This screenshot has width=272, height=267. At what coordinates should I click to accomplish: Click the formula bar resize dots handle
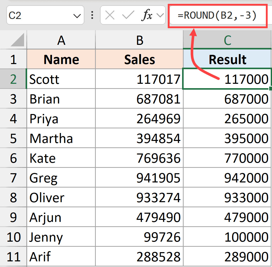92,16
